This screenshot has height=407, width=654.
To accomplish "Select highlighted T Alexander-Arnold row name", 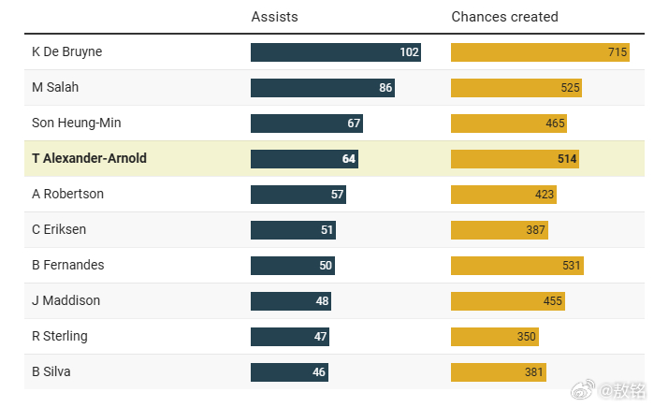I will (89, 158).
